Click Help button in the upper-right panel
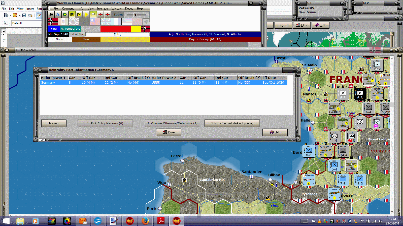403x226 pixels. pos(321,25)
